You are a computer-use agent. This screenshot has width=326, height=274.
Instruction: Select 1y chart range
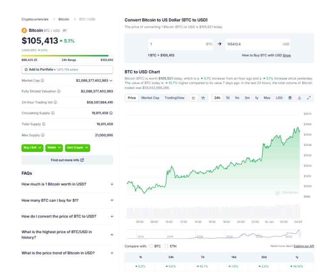click(256, 98)
